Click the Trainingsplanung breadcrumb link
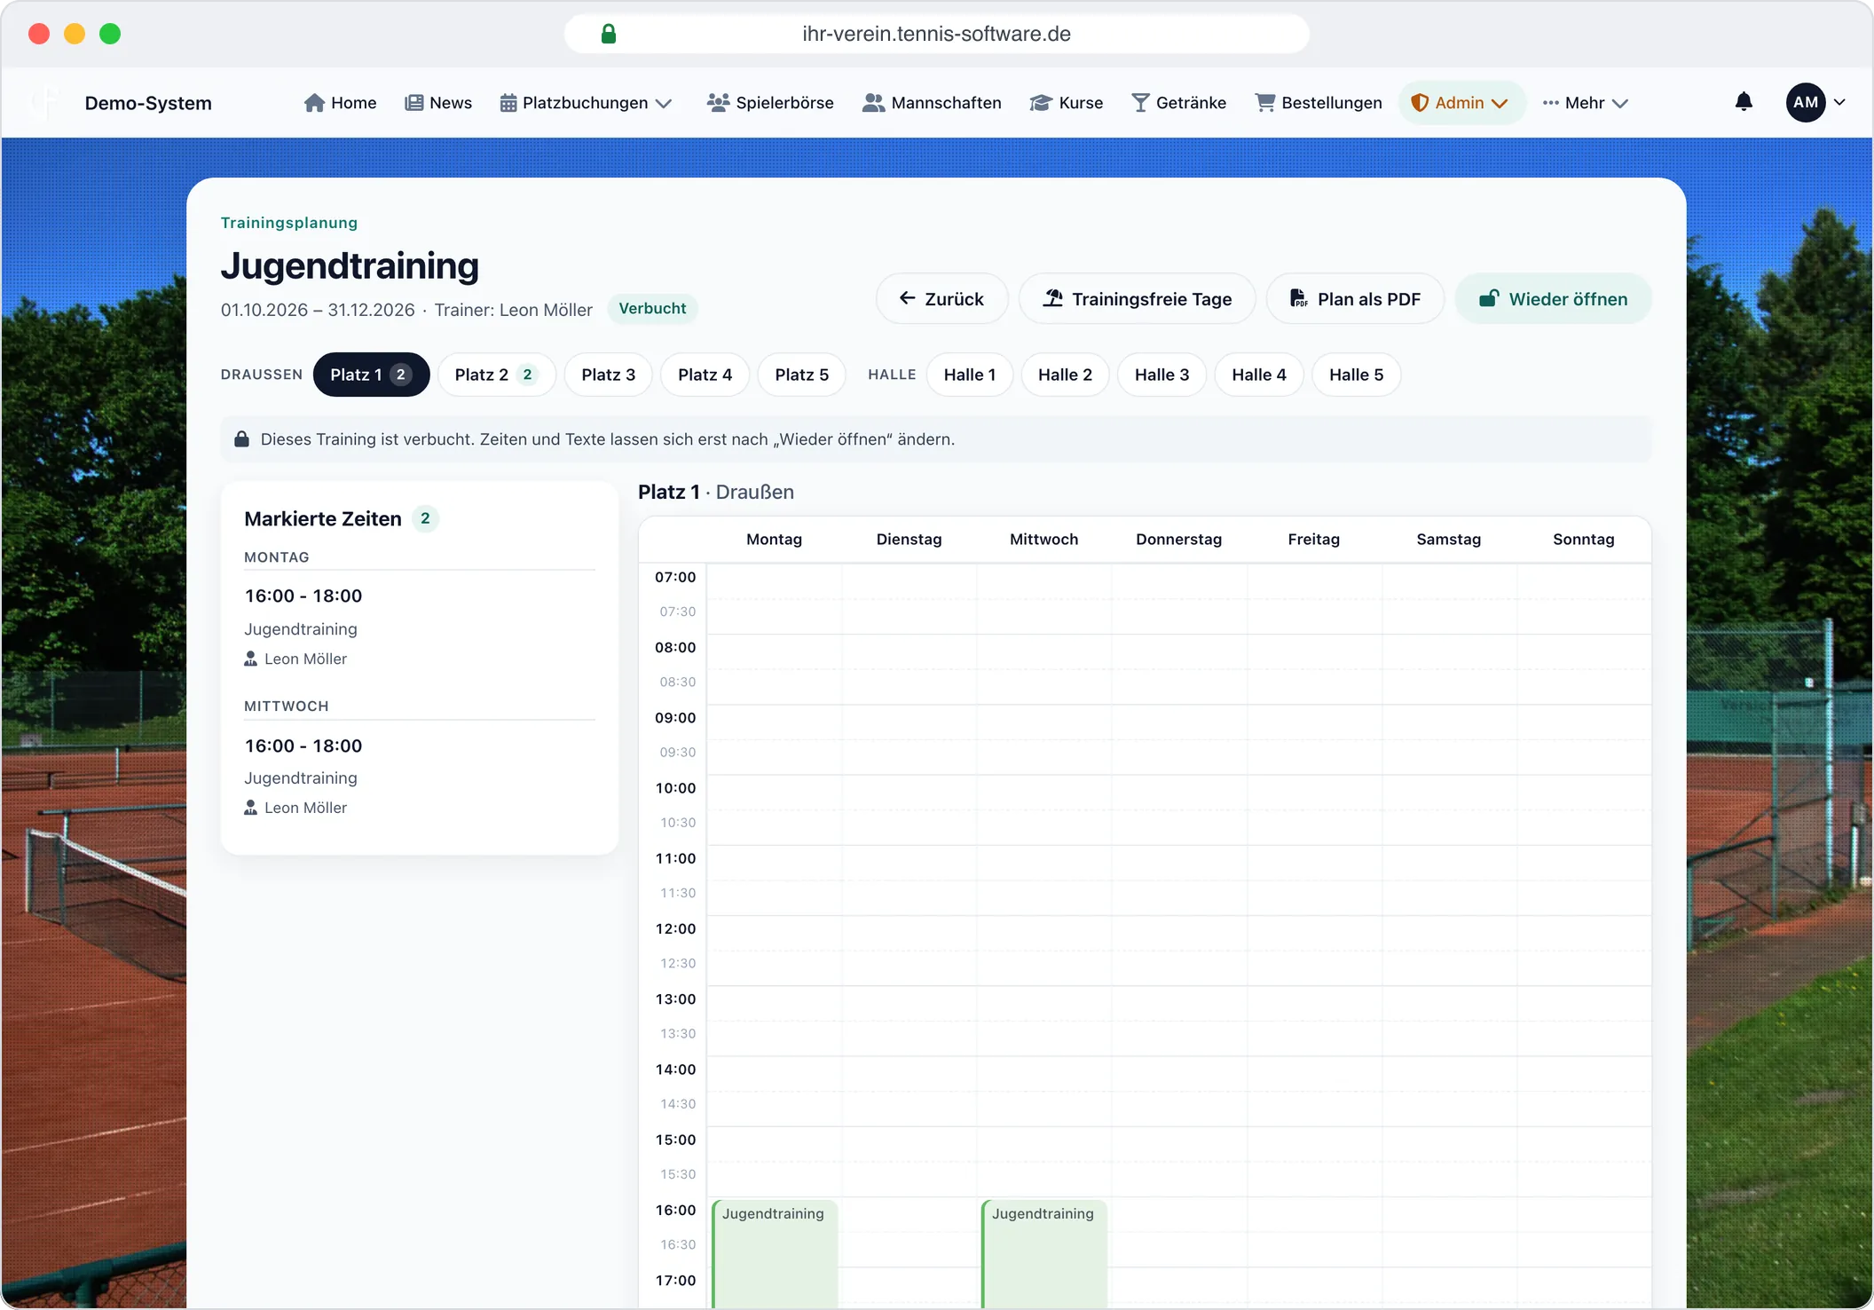This screenshot has width=1874, height=1310. tap(289, 223)
